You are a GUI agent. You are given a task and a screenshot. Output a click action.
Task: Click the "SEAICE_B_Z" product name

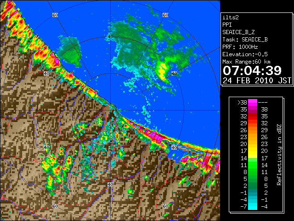pos(238,32)
